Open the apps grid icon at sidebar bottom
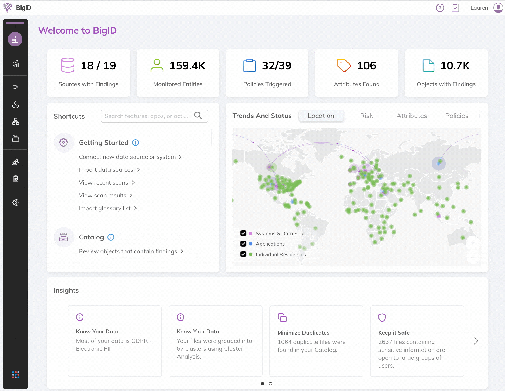The image size is (505, 391). (16, 375)
